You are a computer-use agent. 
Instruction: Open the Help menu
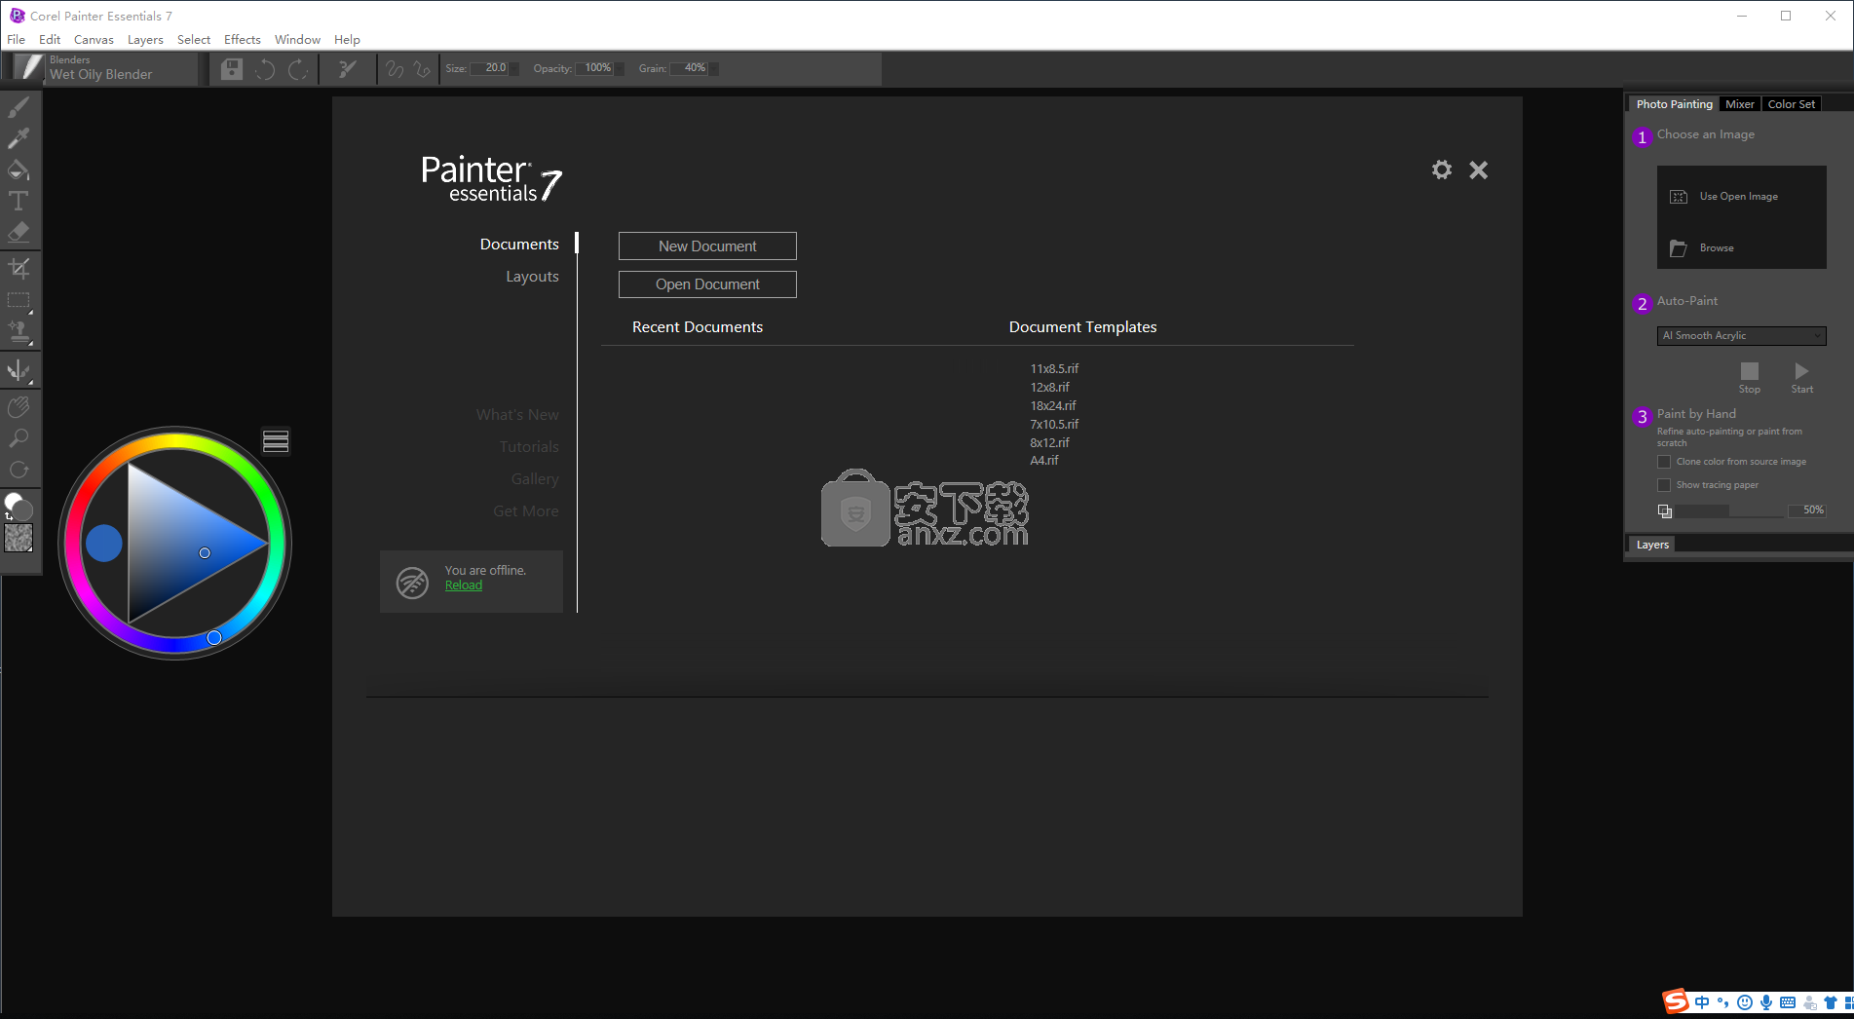tap(347, 40)
